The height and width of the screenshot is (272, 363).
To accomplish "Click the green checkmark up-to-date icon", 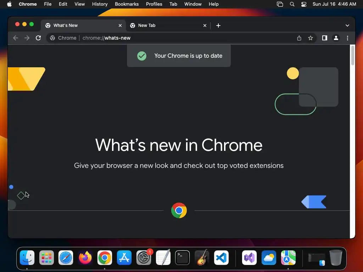I will coord(142,56).
